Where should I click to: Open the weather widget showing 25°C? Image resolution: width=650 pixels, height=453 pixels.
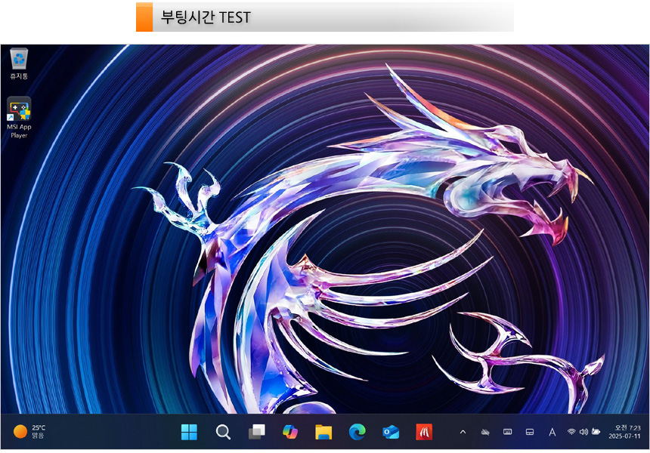point(29,431)
